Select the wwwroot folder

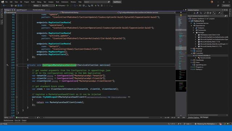tap(199, 51)
